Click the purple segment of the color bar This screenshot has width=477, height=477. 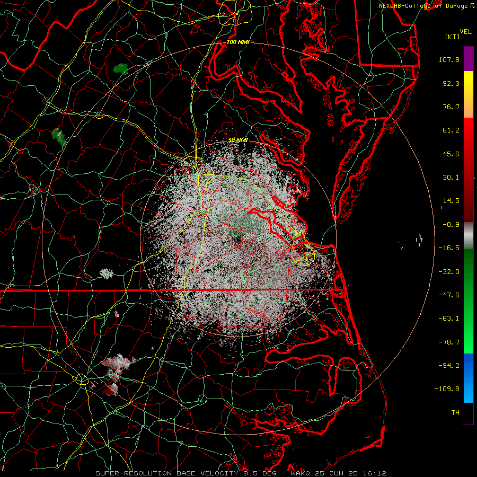pos(468,59)
